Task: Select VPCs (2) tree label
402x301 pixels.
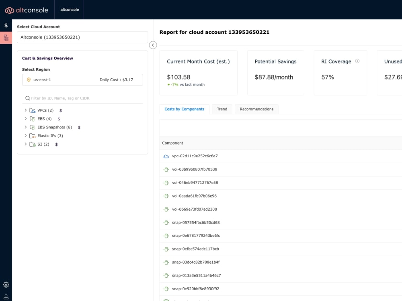Action: pyautogui.click(x=45, y=110)
